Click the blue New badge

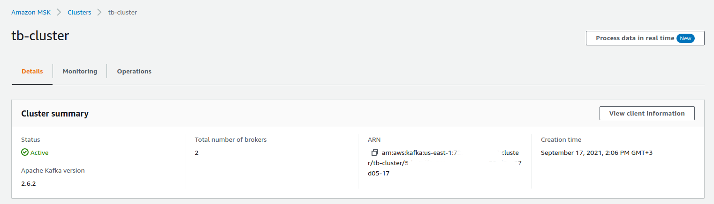(x=685, y=38)
